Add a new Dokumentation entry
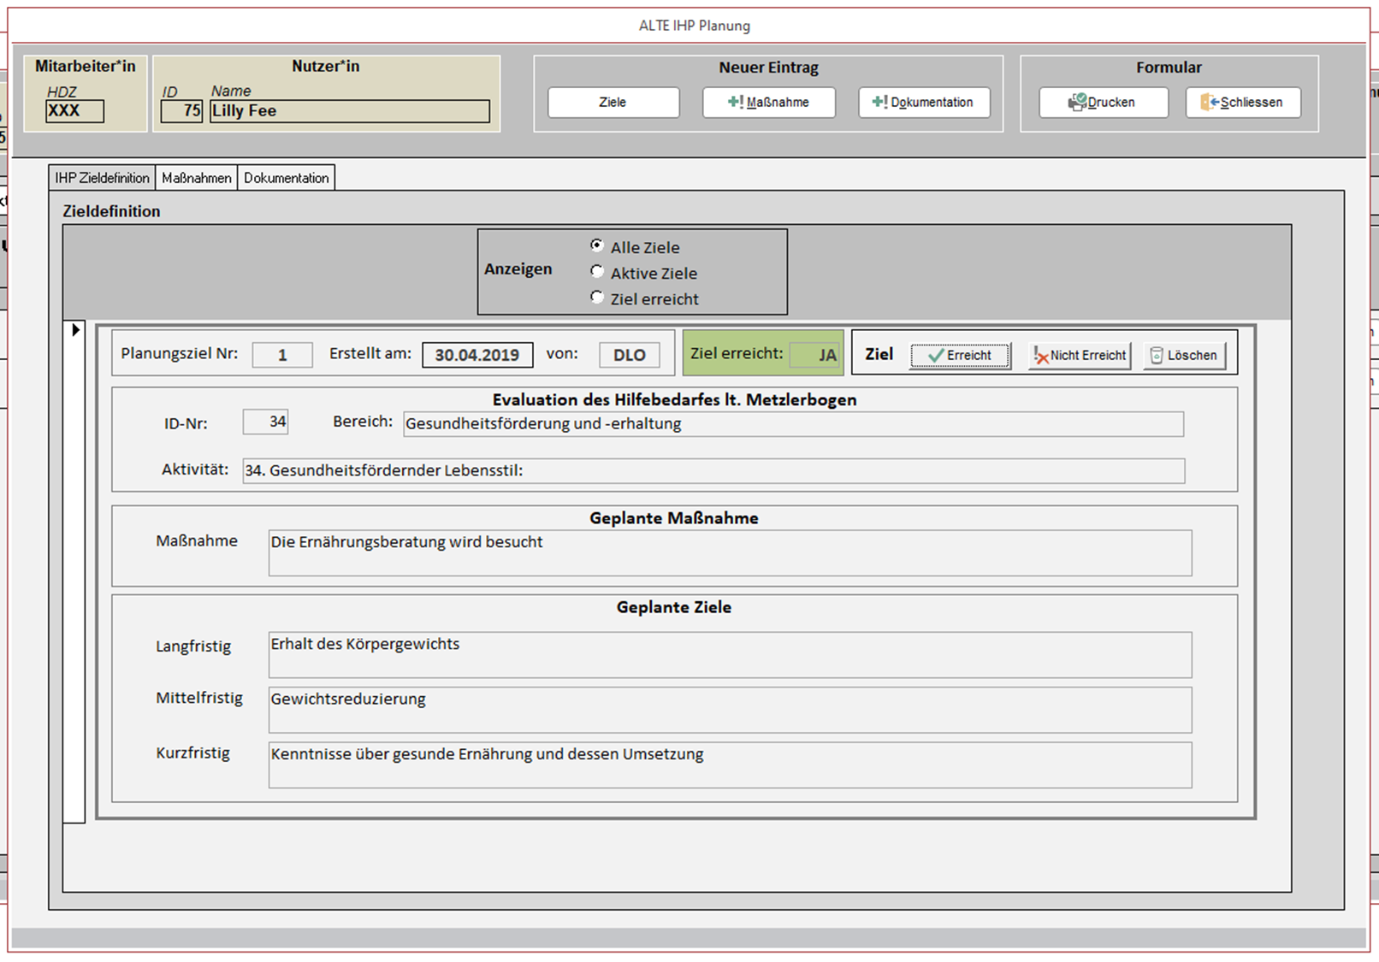 (x=924, y=102)
